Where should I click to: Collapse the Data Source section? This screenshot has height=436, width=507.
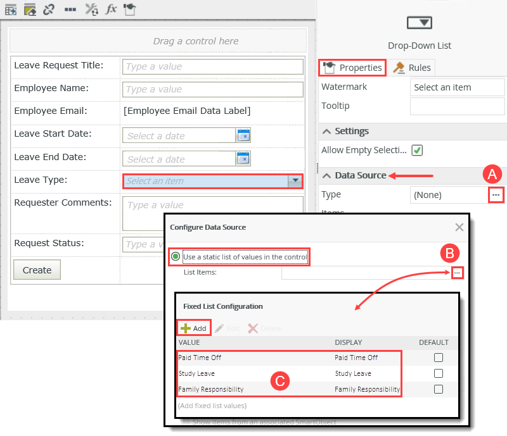(326, 175)
